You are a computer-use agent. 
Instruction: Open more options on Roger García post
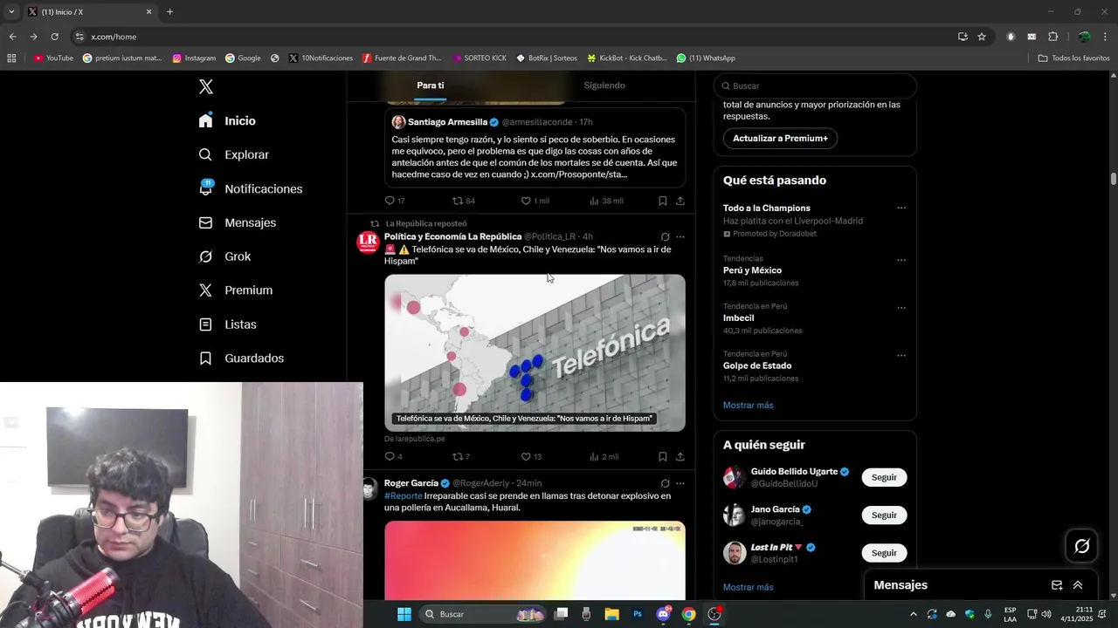[680, 483]
